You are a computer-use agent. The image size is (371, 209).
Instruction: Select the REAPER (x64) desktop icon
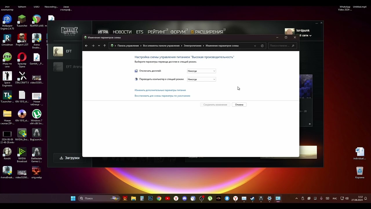tap(37, 21)
